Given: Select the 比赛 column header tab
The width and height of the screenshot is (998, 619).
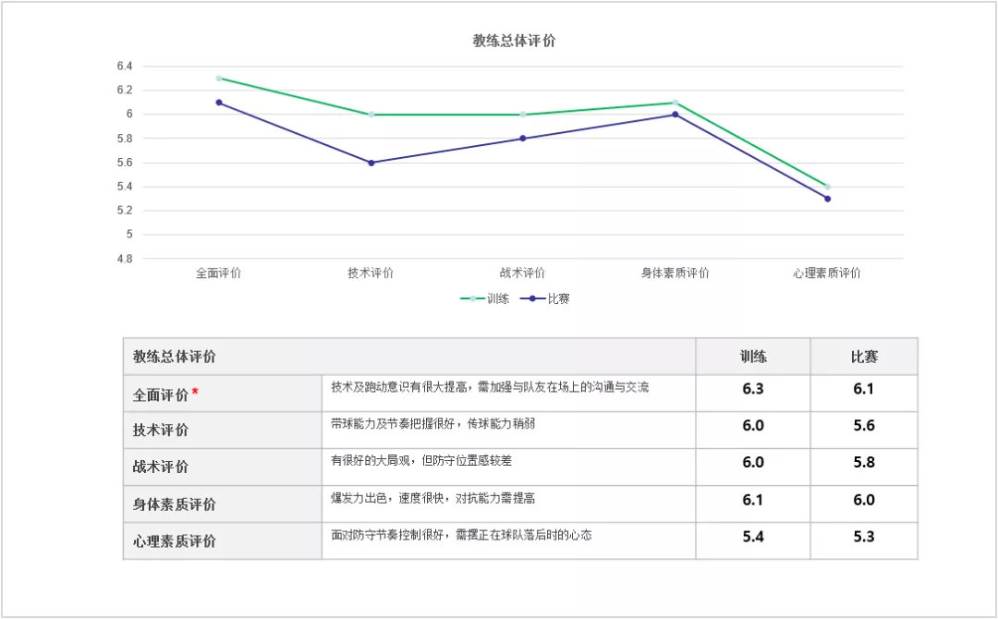Looking at the screenshot, I should point(863,356).
